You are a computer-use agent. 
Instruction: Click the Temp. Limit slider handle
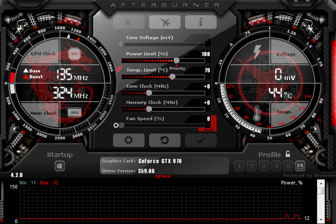173,77
